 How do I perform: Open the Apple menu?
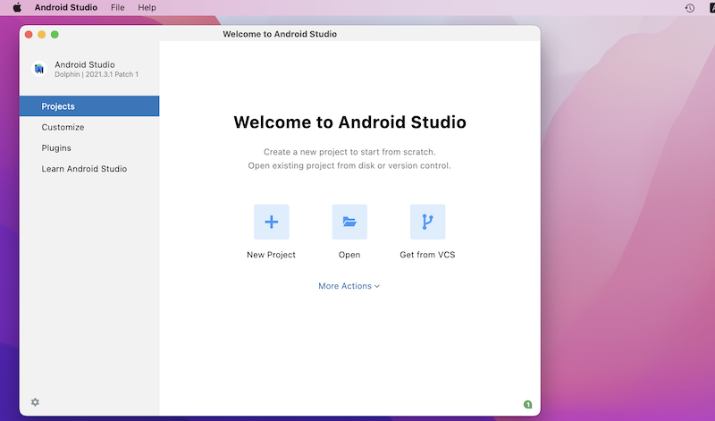coord(16,7)
